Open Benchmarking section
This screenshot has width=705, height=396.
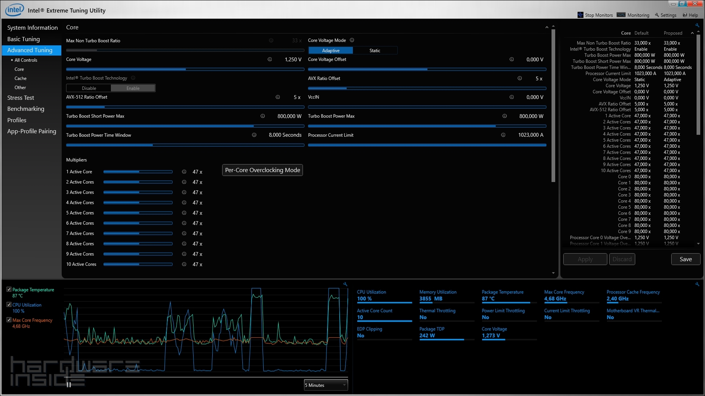click(26, 109)
